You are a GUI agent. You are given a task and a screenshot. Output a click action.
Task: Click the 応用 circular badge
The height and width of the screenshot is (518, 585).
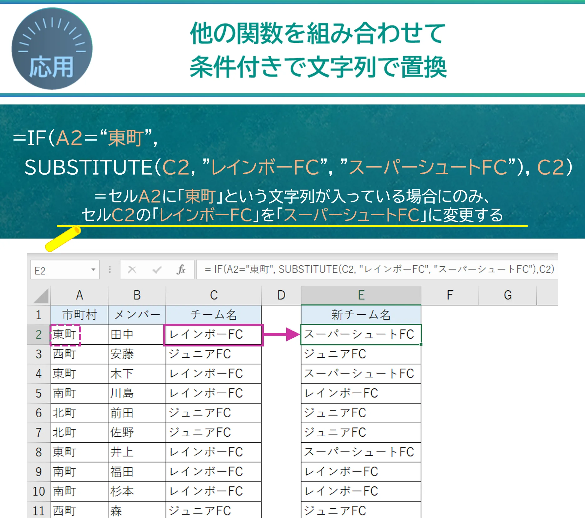pyautogui.click(x=52, y=49)
